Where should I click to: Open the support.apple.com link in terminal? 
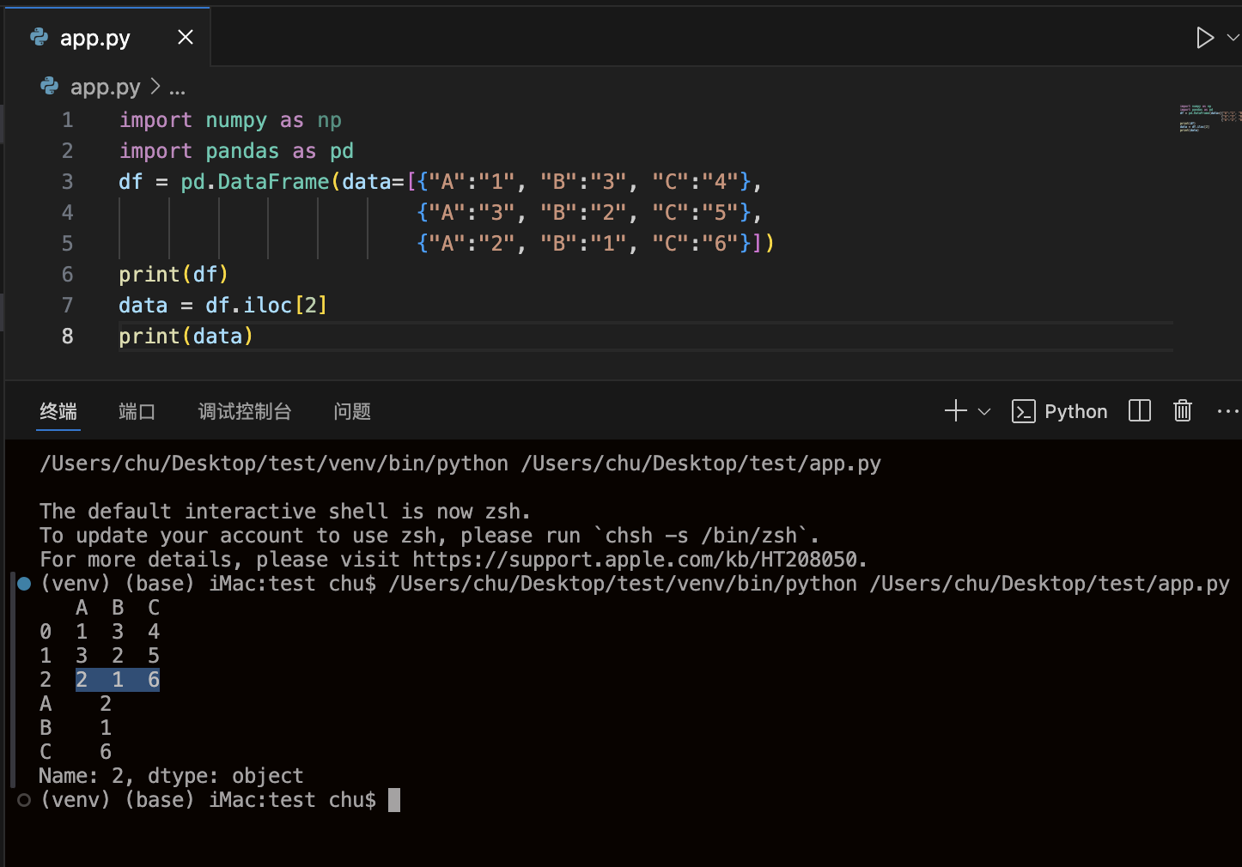click(635, 560)
